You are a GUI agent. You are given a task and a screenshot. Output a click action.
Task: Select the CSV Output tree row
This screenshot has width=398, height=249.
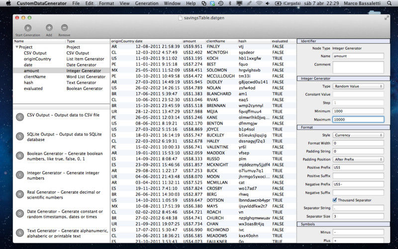click(x=61, y=53)
